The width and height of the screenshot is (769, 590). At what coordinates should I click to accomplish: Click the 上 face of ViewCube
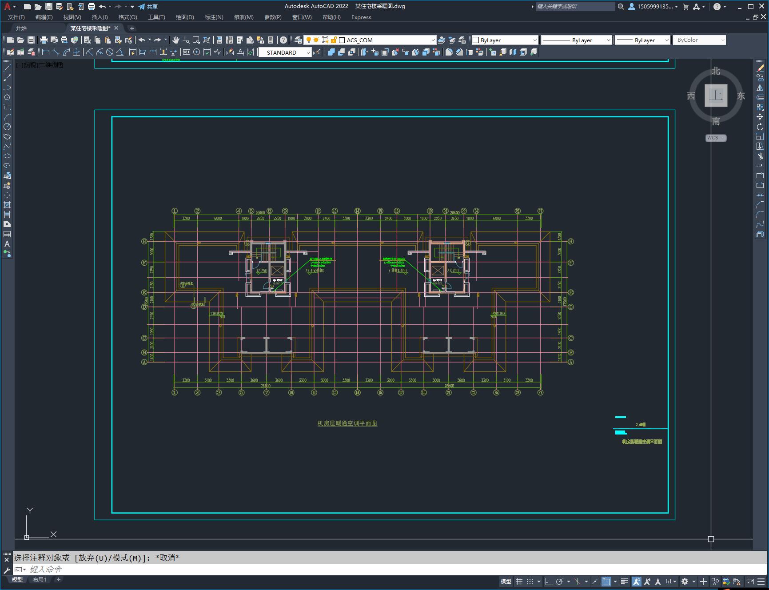point(716,95)
